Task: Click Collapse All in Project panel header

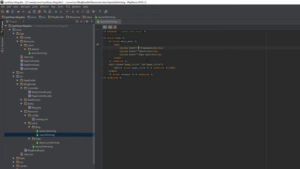Action: click(x=81, y=22)
